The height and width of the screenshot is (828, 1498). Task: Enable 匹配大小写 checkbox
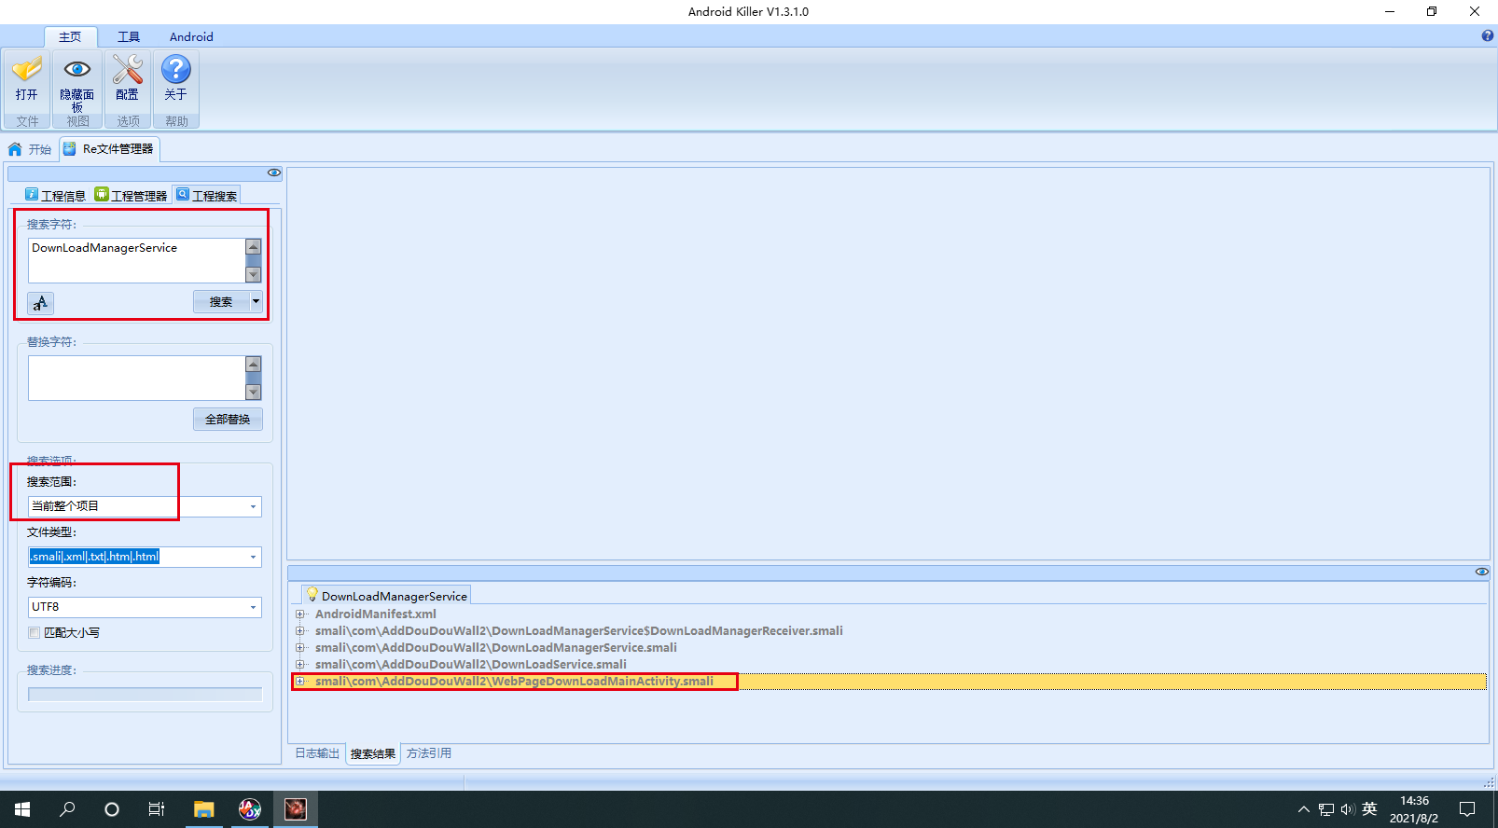(35, 632)
